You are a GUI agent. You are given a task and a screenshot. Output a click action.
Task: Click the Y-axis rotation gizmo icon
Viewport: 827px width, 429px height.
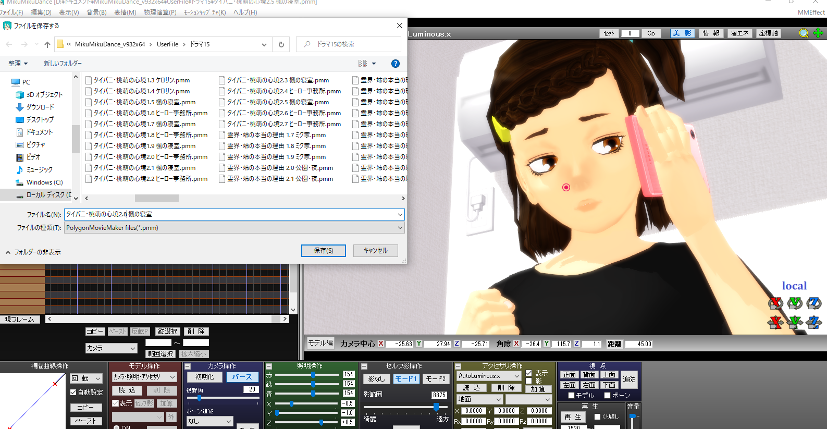point(795,303)
